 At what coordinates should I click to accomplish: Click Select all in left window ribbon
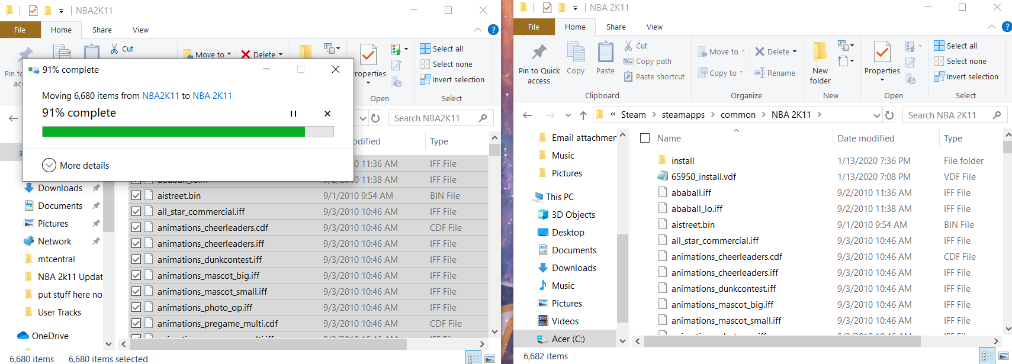[441, 49]
